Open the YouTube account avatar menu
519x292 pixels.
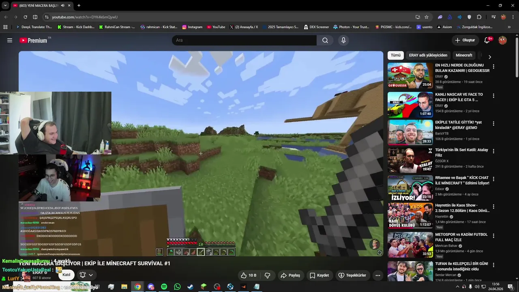click(502, 40)
